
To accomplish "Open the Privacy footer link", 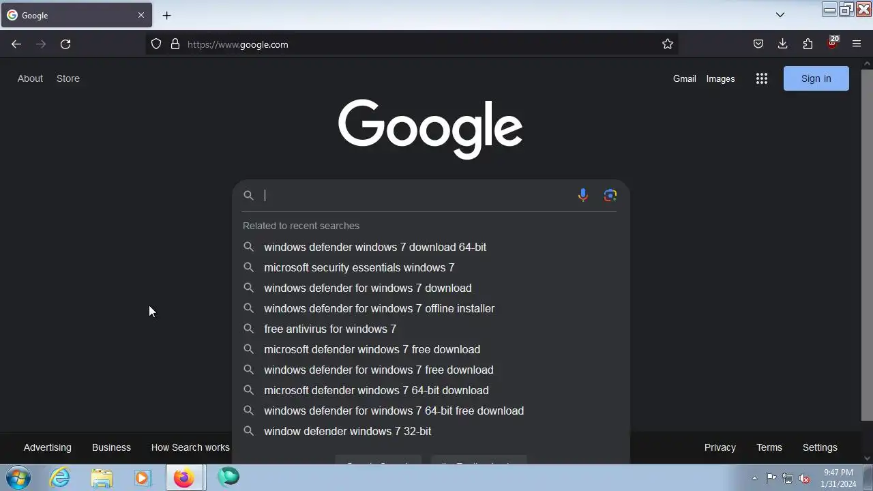I will pyautogui.click(x=720, y=447).
